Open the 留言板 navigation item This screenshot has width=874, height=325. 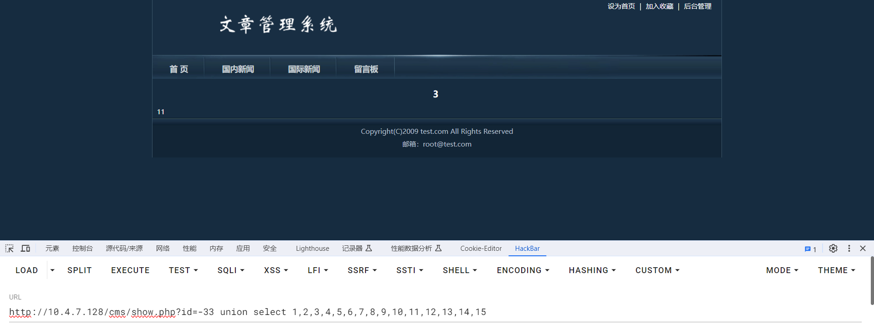coord(366,69)
